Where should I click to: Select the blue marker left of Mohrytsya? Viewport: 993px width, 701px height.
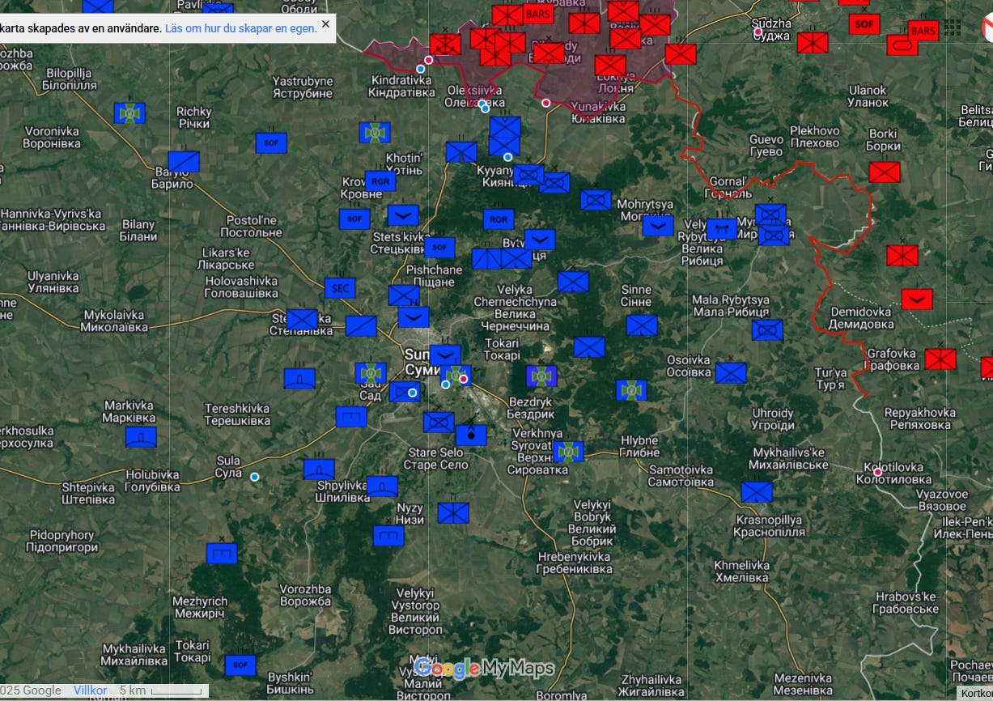[x=596, y=200]
